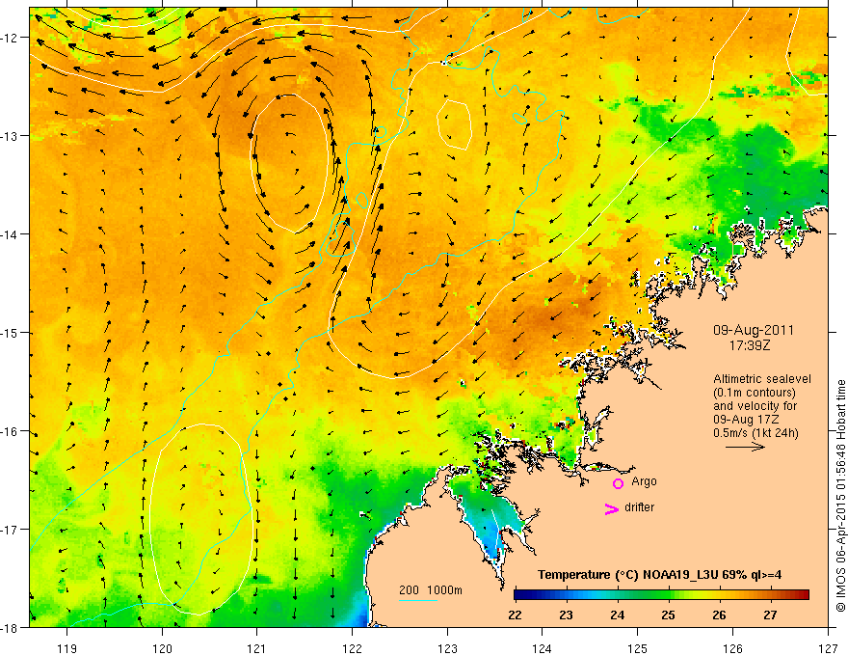The image size is (848, 656).
Task: Click the longitude axis label 122
Action: [x=352, y=648]
